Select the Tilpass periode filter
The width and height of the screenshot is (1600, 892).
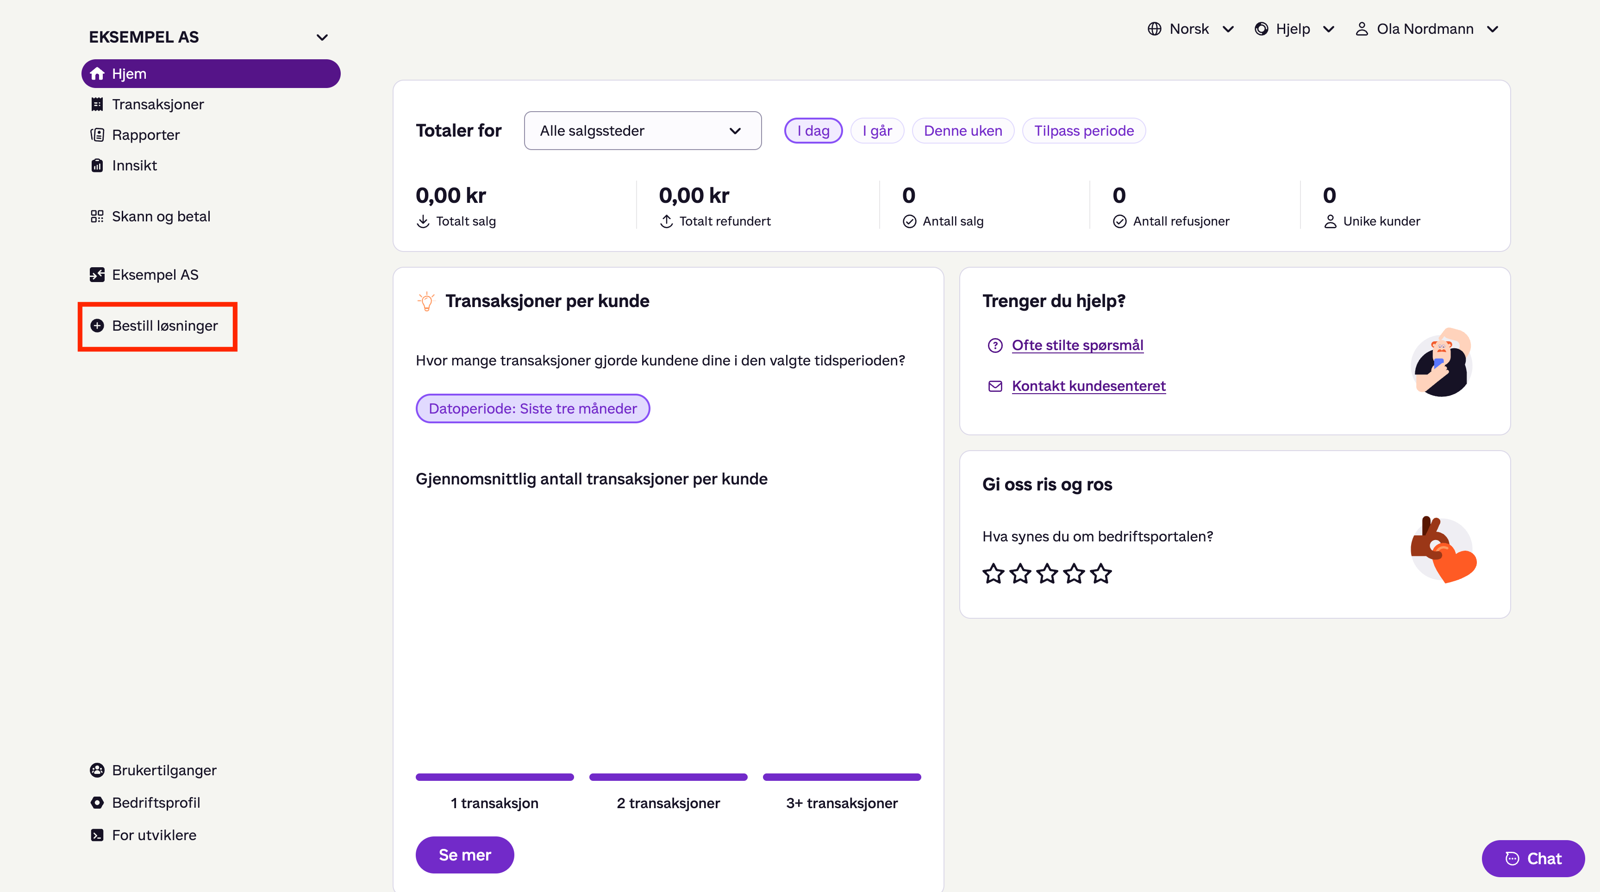pyautogui.click(x=1084, y=131)
